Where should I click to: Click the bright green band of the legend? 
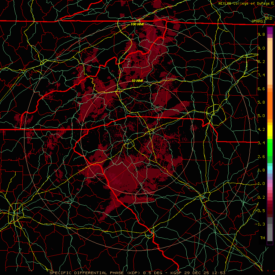270,147
